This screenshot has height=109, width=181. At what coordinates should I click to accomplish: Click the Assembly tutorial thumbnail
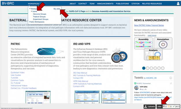(143, 43)
